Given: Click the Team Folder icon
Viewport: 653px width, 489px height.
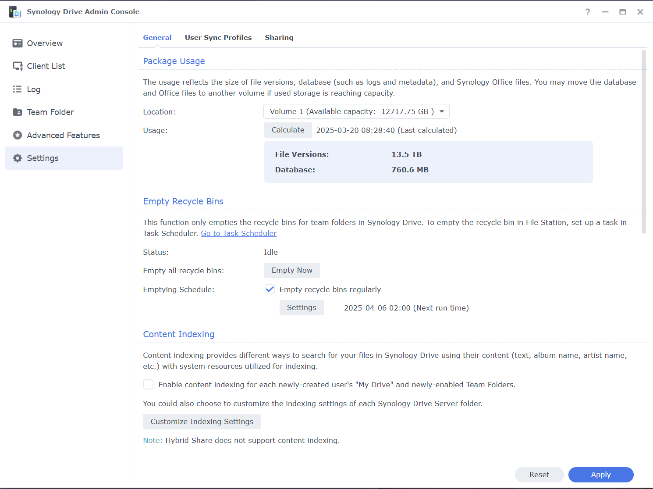Looking at the screenshot, I should coord(18,112).
